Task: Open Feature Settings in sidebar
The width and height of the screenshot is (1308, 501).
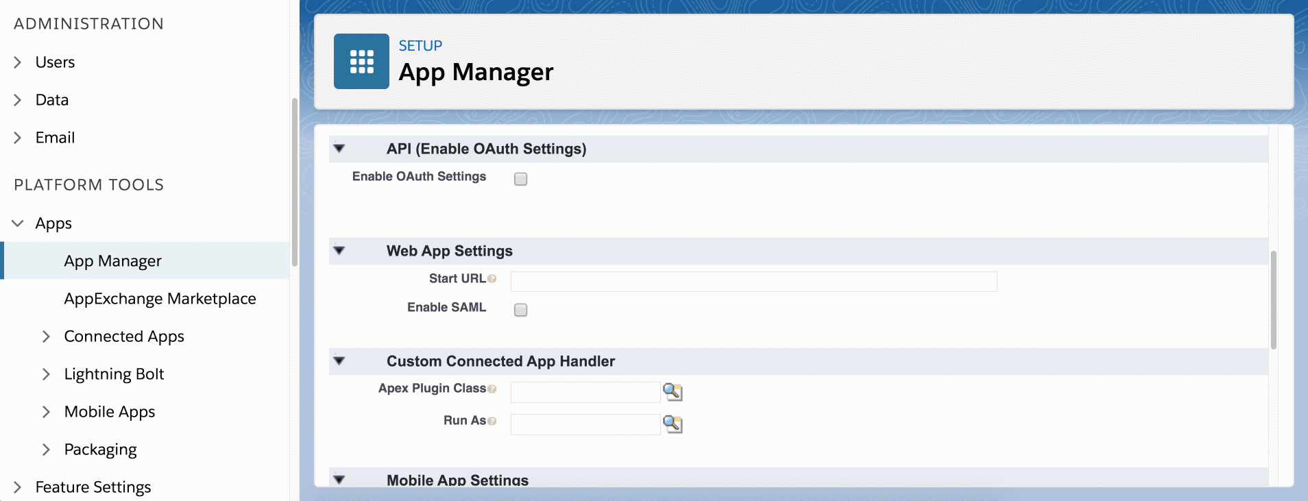Action: tap(93, 487)
